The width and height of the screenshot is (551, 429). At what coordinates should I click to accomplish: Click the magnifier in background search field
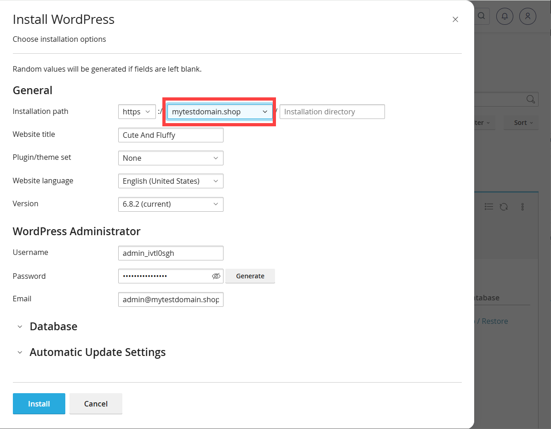[x=531, y=99]
